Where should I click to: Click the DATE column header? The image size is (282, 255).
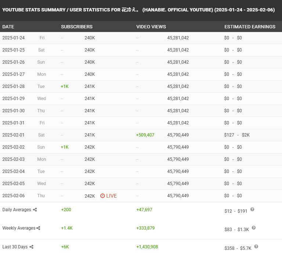point(8,26)
